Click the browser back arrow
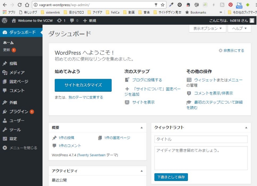The width and height of the screenshot is (257, 186). point(5,5)
